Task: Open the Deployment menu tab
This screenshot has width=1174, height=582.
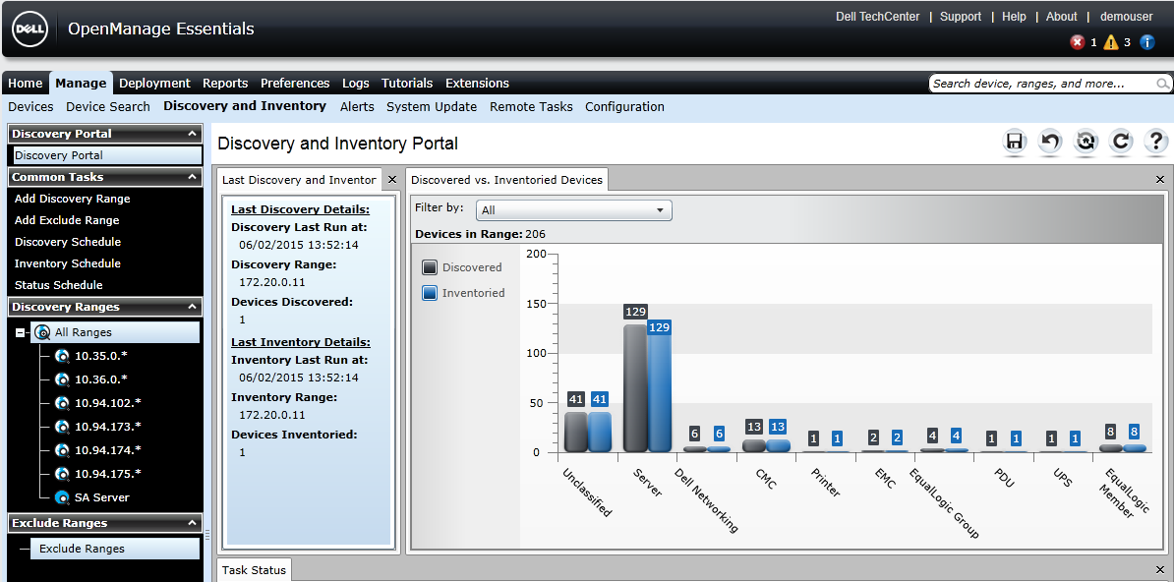Action: (x=155, y=84)
